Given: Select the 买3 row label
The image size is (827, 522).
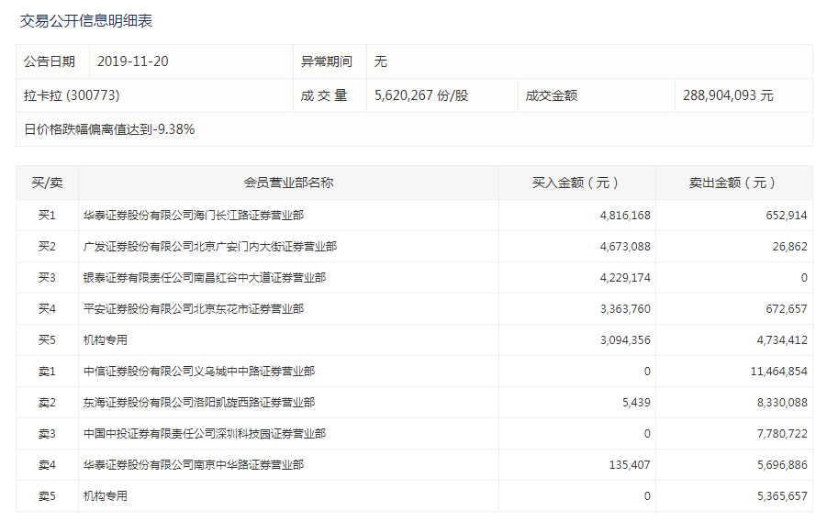Looking at the screenshot, I should click(x=47, y=277).
